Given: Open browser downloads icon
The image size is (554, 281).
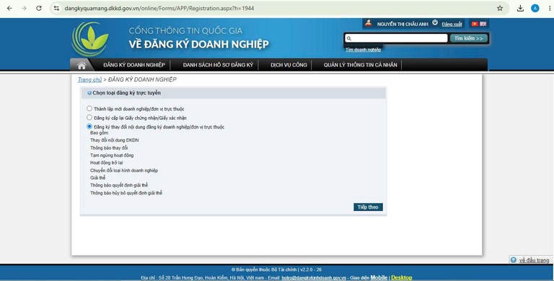Looking at the screenshot, I should (x=520, y=8).
